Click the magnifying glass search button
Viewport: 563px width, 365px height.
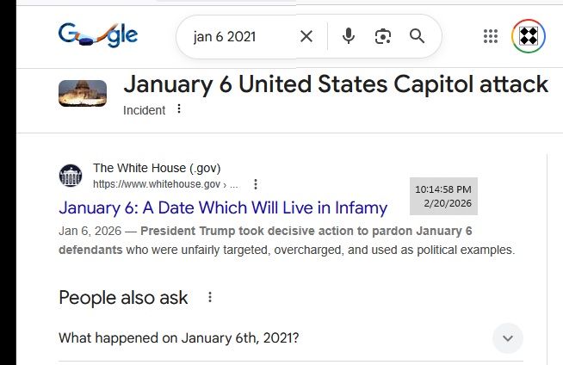coord(418,36)
